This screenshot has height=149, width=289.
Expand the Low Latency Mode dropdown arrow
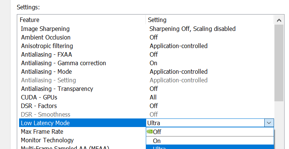269,123
